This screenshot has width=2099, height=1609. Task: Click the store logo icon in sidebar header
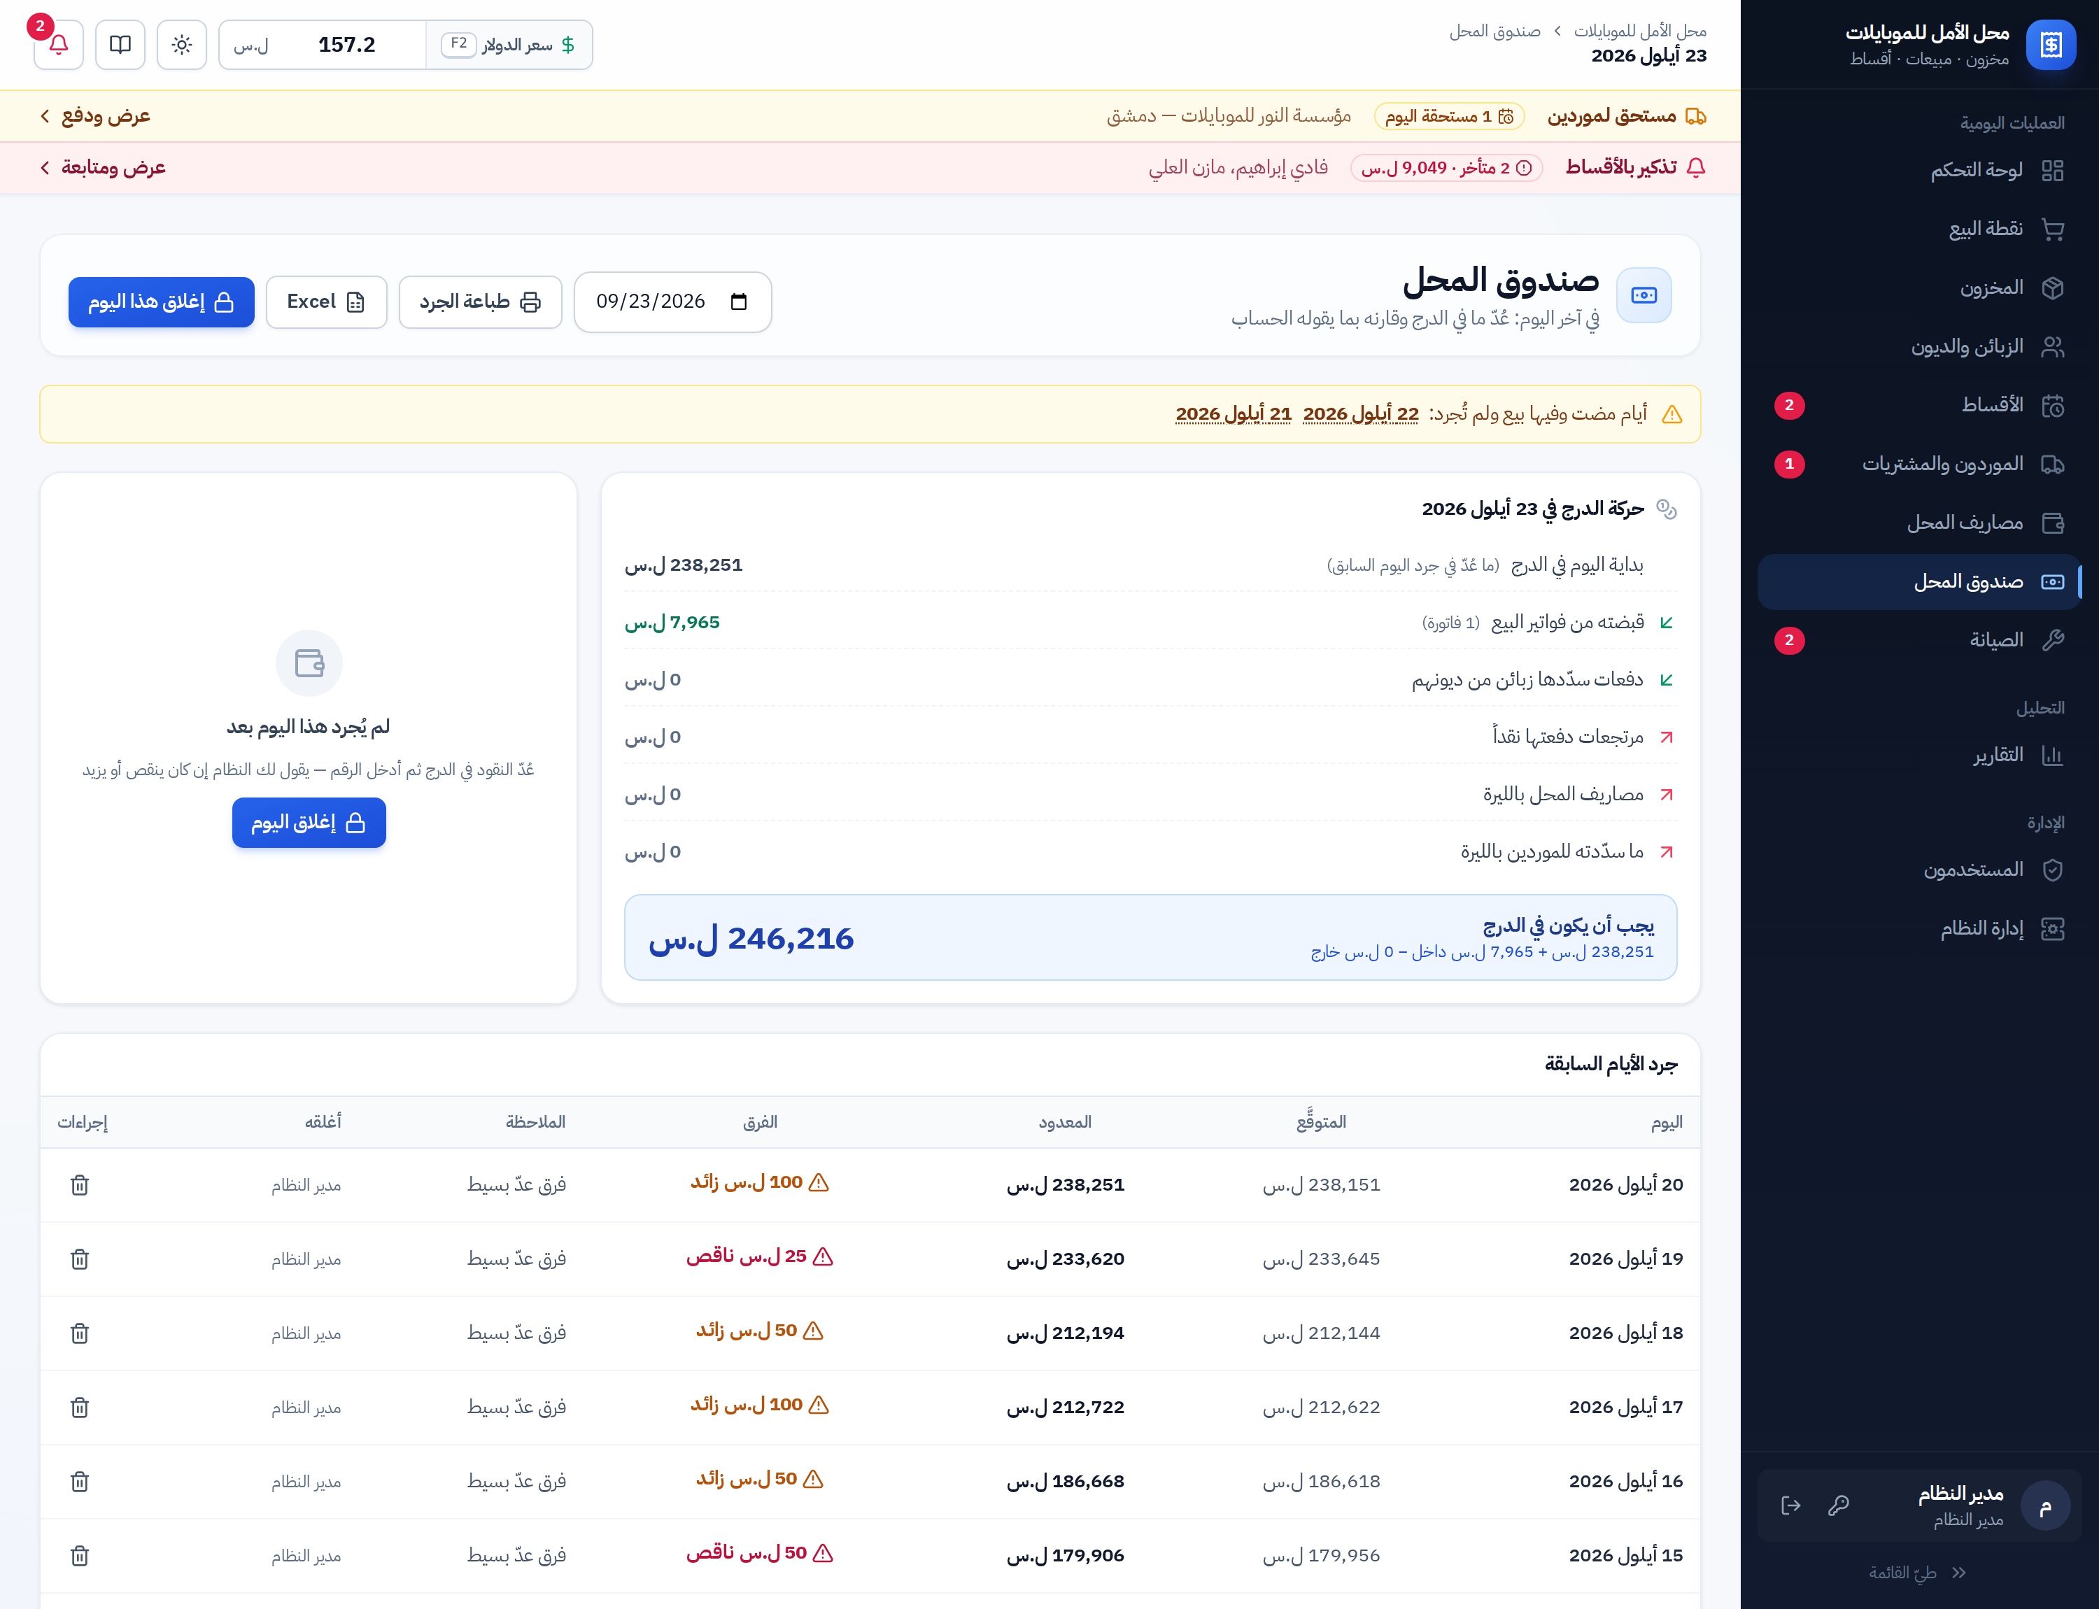tap(2051, 45)
